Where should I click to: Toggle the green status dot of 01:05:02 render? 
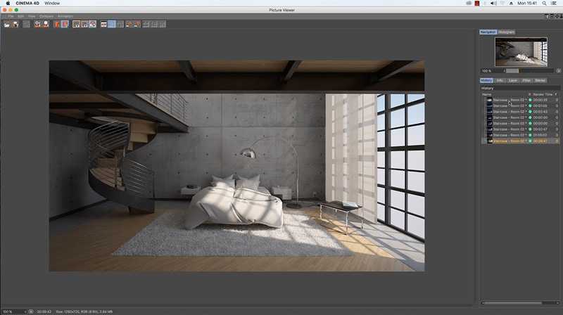coord(530,135)
